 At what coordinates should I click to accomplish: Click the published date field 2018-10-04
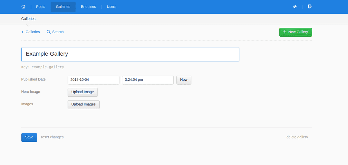click(93, 80)
